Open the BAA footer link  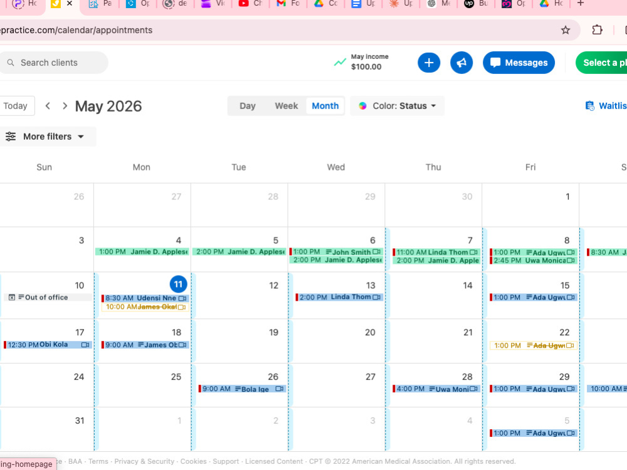point(75,461)
